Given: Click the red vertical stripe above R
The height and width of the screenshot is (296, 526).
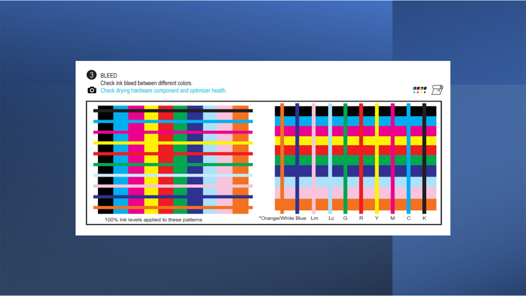Looking at the screenshot, I should point(361,158).
